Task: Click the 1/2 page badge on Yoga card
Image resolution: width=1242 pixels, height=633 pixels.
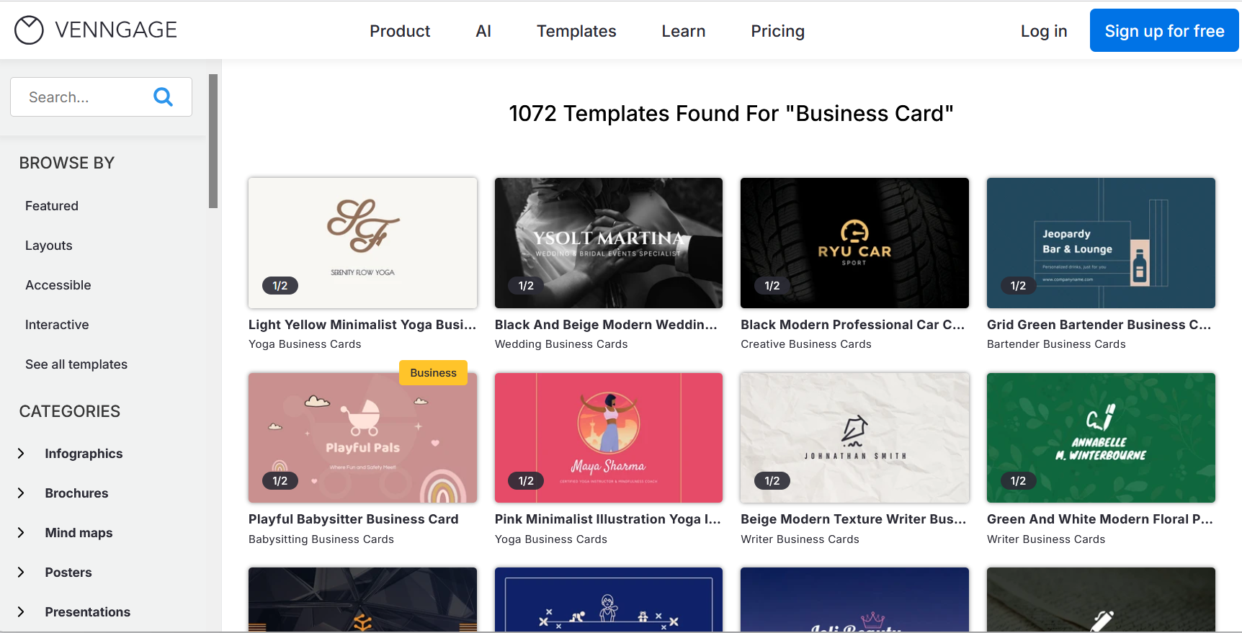Action: coord(280,286)
